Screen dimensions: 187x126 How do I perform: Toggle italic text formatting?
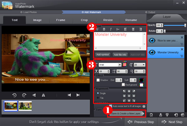pos(111,29)
